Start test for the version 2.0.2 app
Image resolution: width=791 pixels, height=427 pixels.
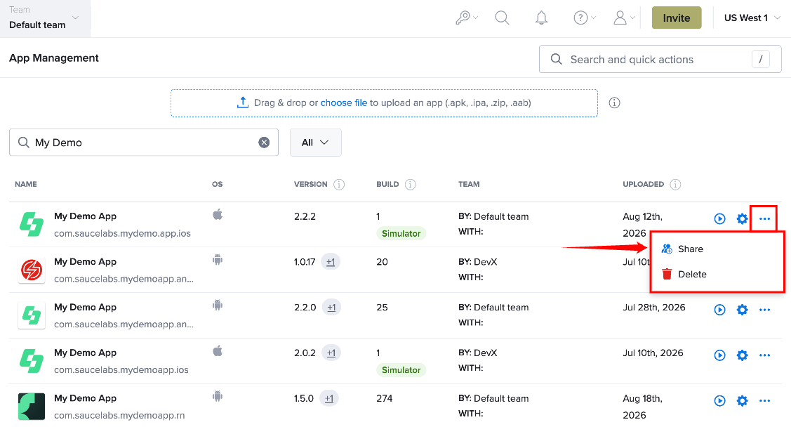[720, 355]
